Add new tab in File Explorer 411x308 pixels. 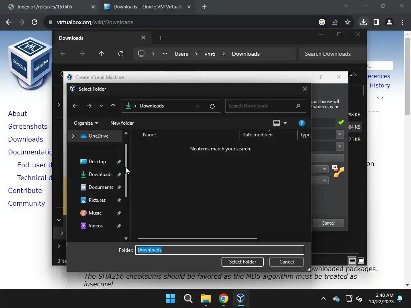tap(161, 38)
